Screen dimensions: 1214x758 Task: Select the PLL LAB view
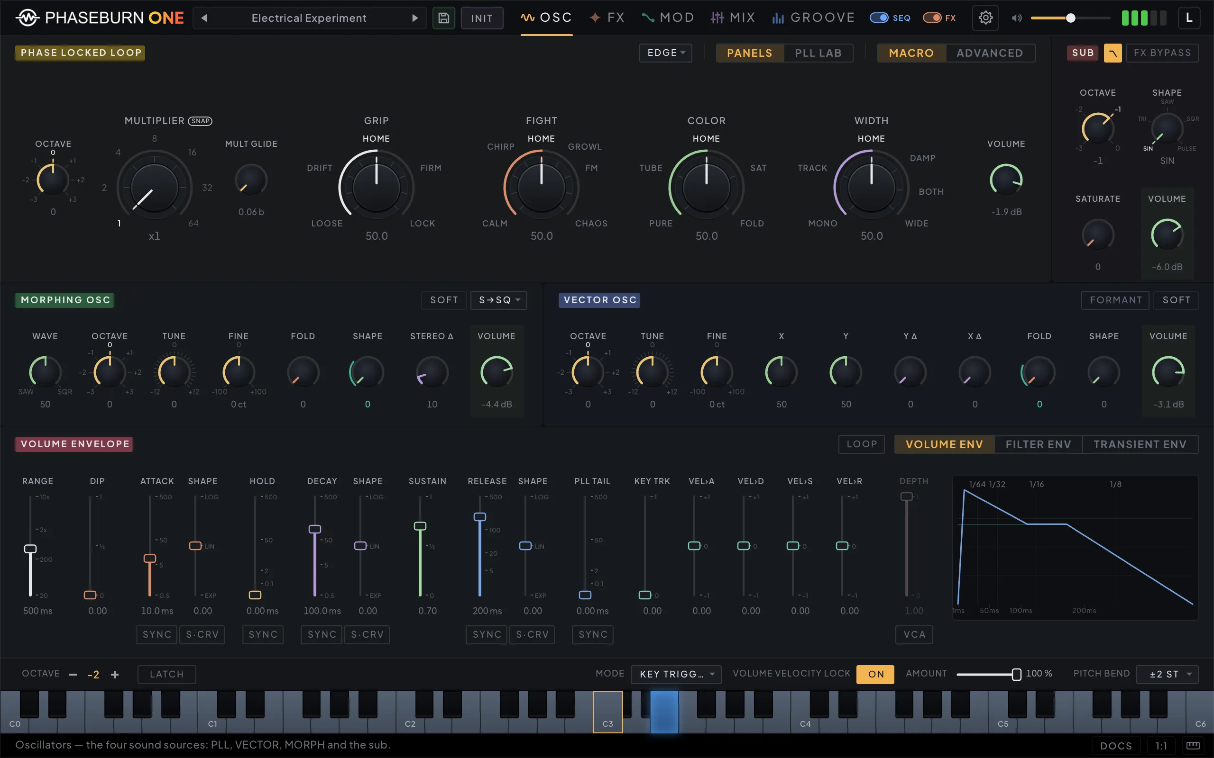[818, 53]
